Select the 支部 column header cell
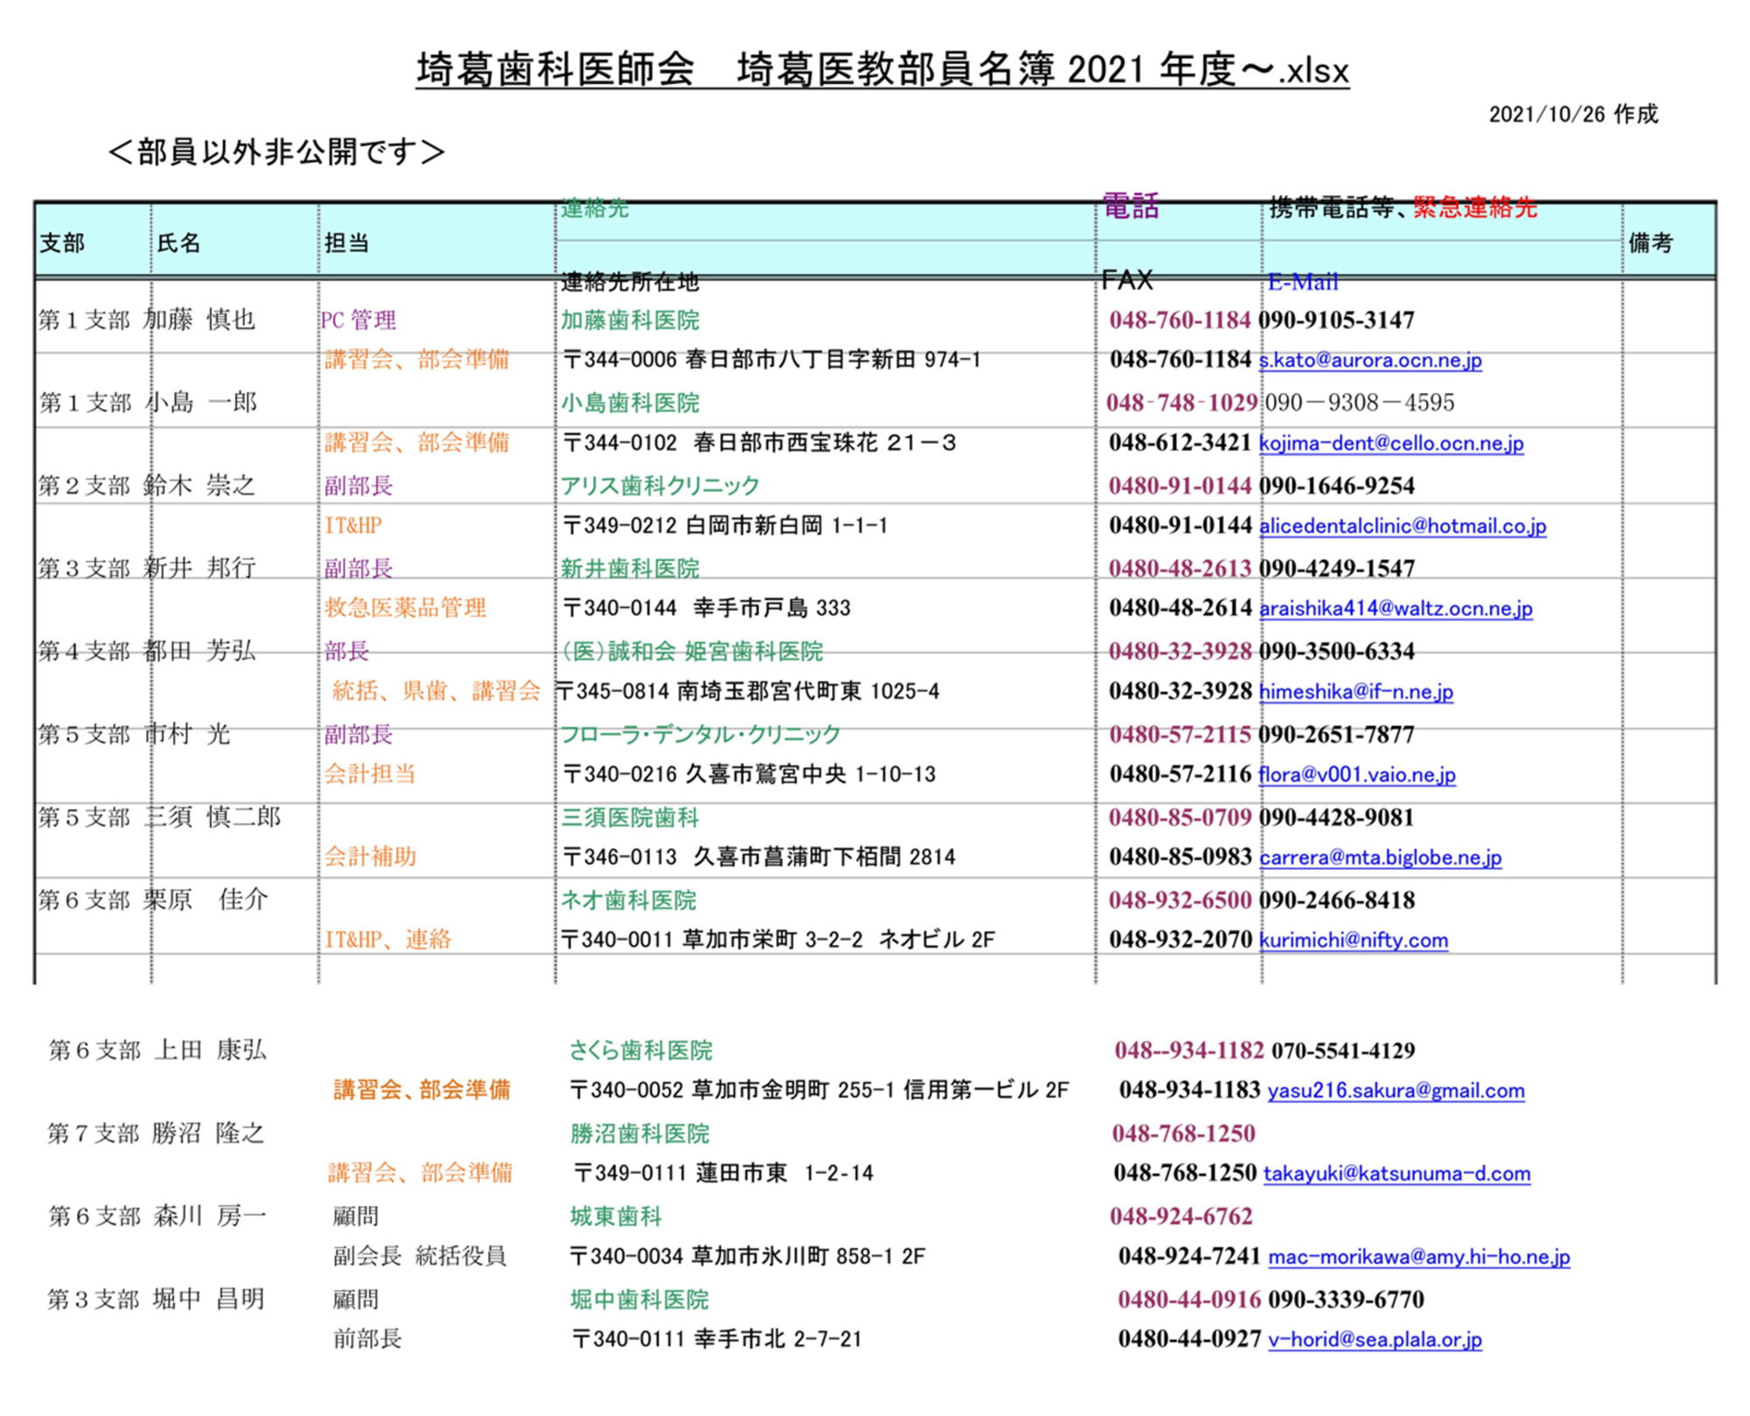Viewport: 1750px width, 1416px height. 63,242
